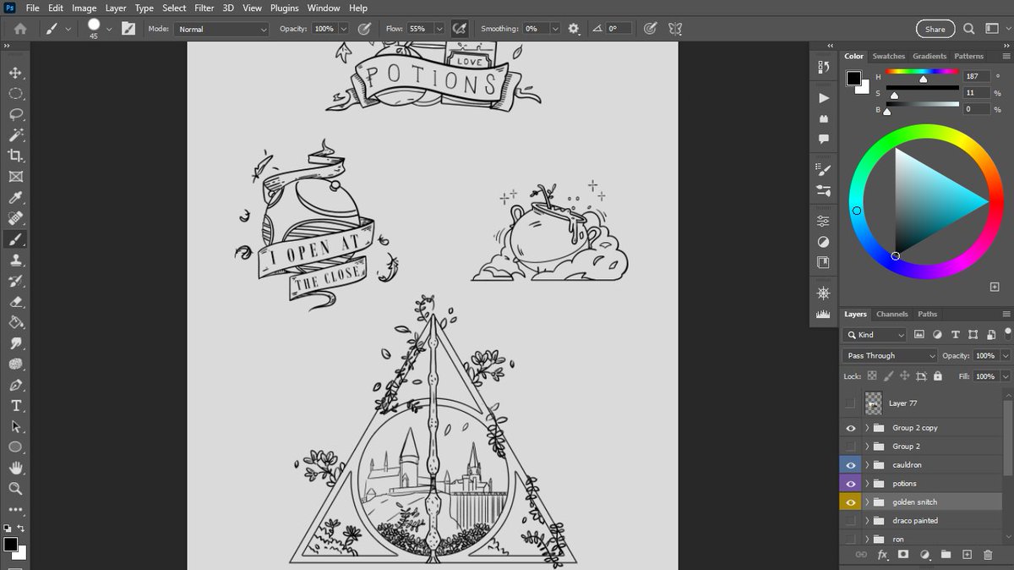Show the draco painted group

click(x=850, y=521)
